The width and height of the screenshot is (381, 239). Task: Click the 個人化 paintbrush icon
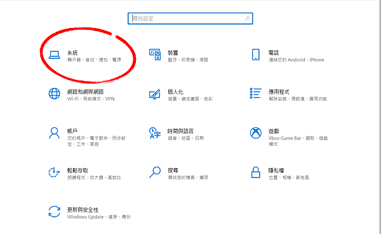pyautogui.click(x=155, y=94)
